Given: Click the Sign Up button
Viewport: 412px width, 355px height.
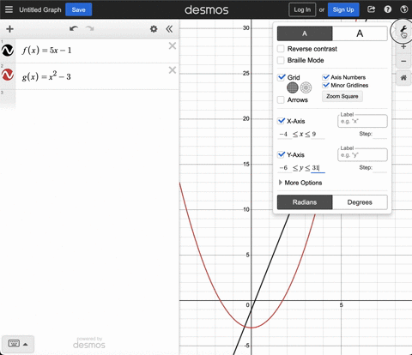Looking at the screenshot, I should pos(343,9).
